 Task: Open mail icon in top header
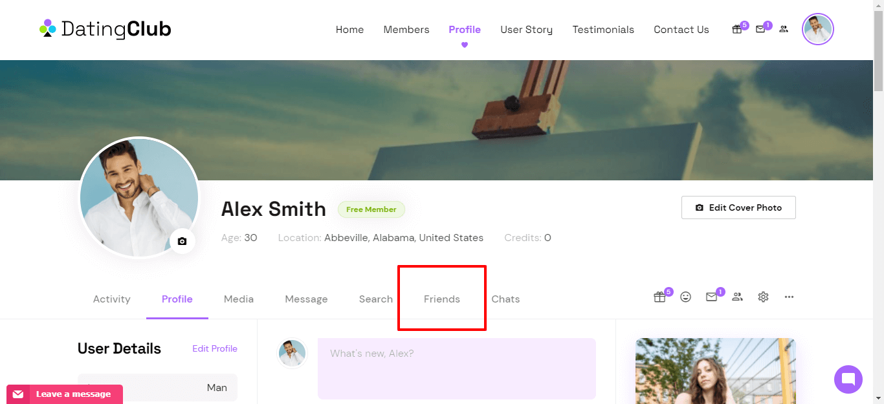pyautogui.click(x=760, y=29)
